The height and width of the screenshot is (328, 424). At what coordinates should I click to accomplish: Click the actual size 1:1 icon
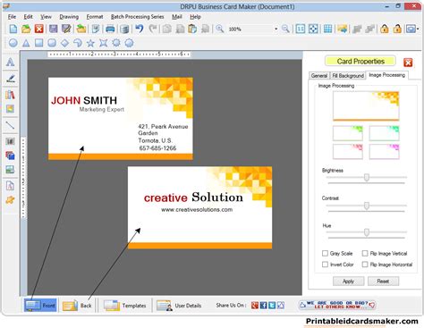[x=301, y=29]
